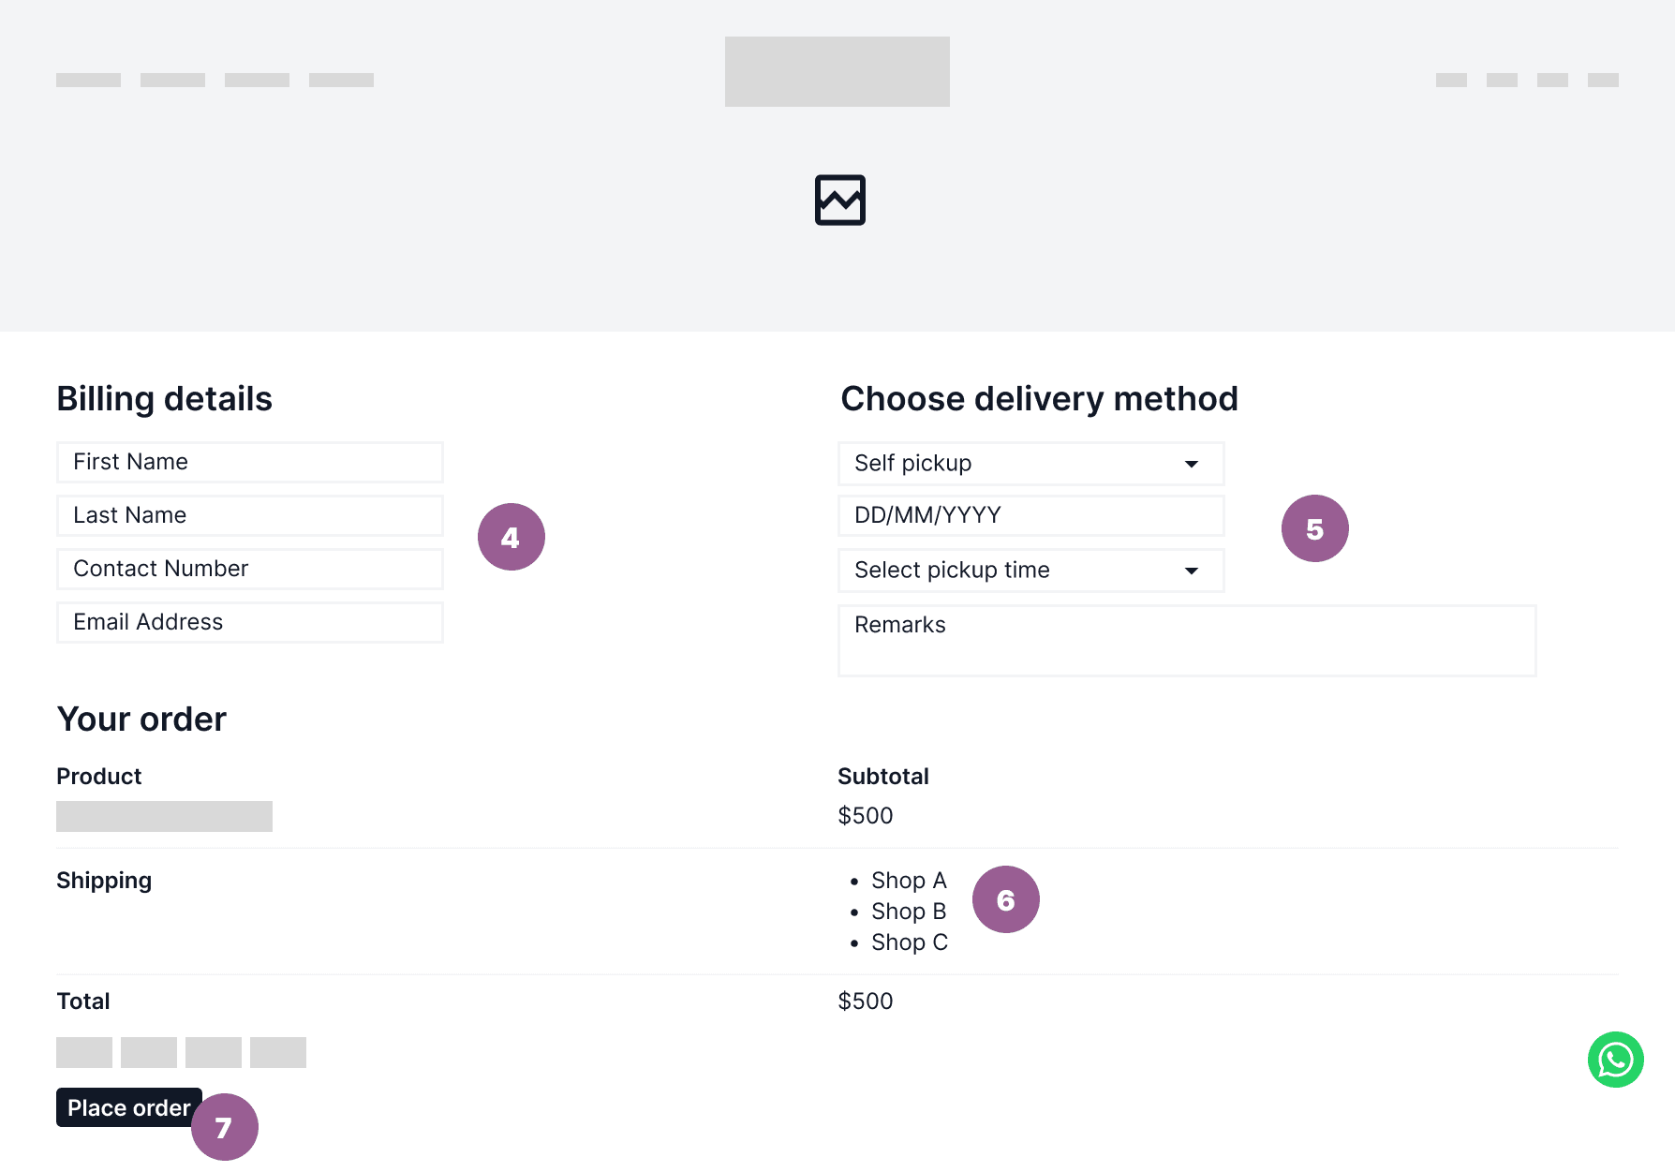The width and height of the screenshot is (1675, 1172).
Task: Select Shop B as the shipping option
Action: click(908, 912)
